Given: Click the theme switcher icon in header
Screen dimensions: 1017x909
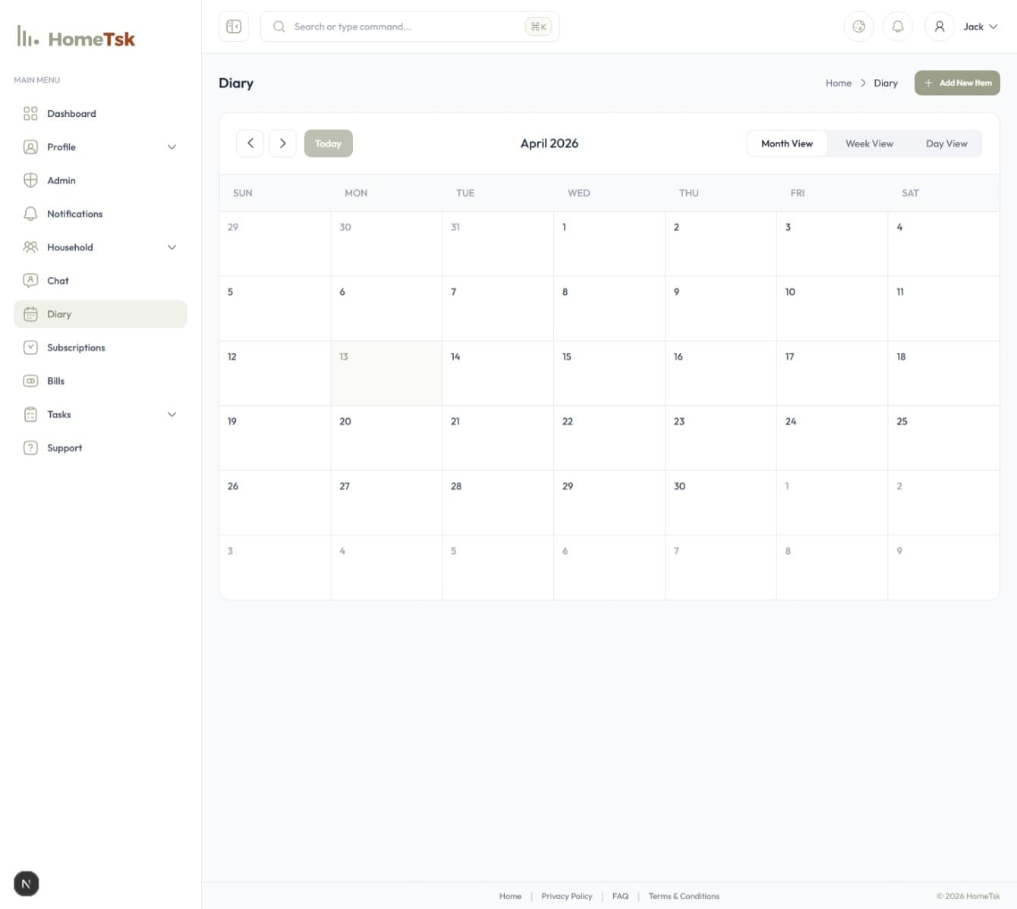Looking at the screenshot, I should [x=858, y=27].
